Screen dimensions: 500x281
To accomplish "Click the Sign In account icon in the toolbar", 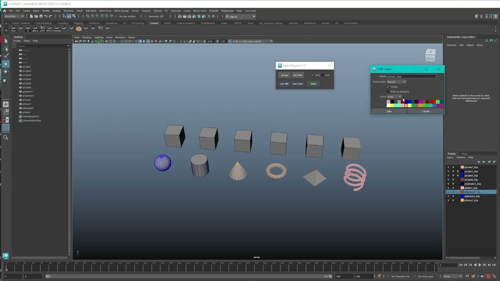I will 227,17.
